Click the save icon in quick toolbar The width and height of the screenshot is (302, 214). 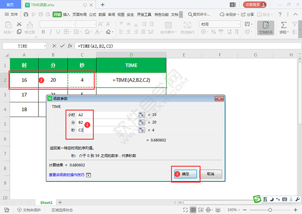click(x=26, y=14)
